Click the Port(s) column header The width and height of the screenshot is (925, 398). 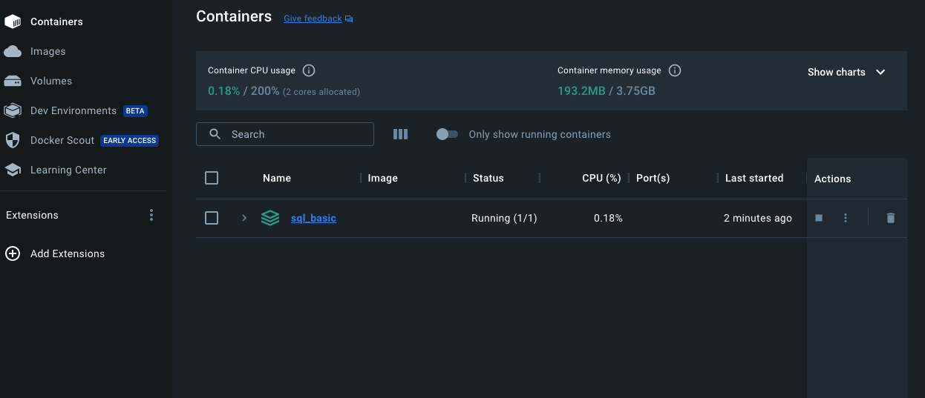[653, 178]
